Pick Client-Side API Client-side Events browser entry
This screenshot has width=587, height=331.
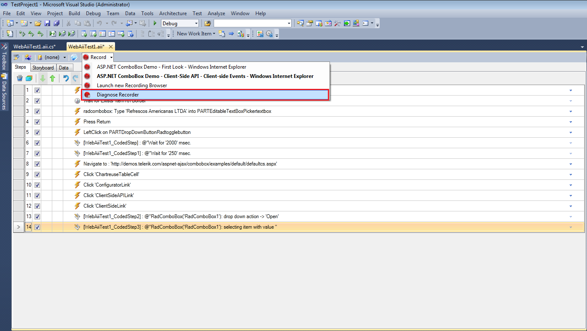(x=205, y=76)
